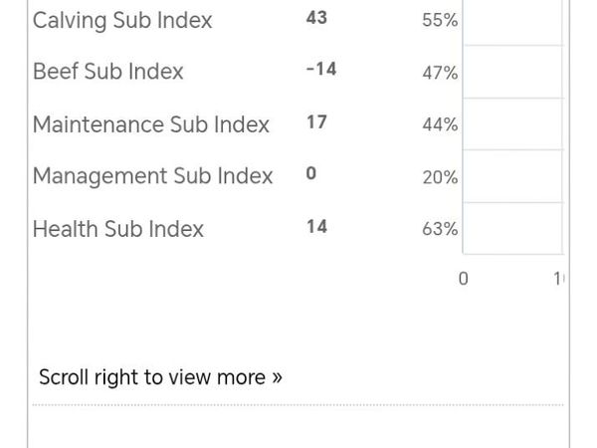
Task: Click the Maintenance row chart cell
Action: point(513,124)
